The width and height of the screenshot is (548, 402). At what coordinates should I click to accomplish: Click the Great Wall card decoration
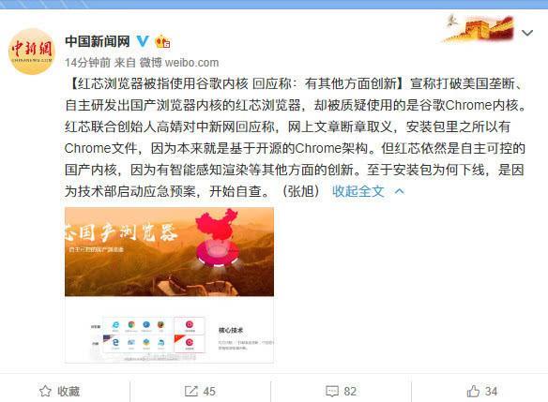pos(479,29)
